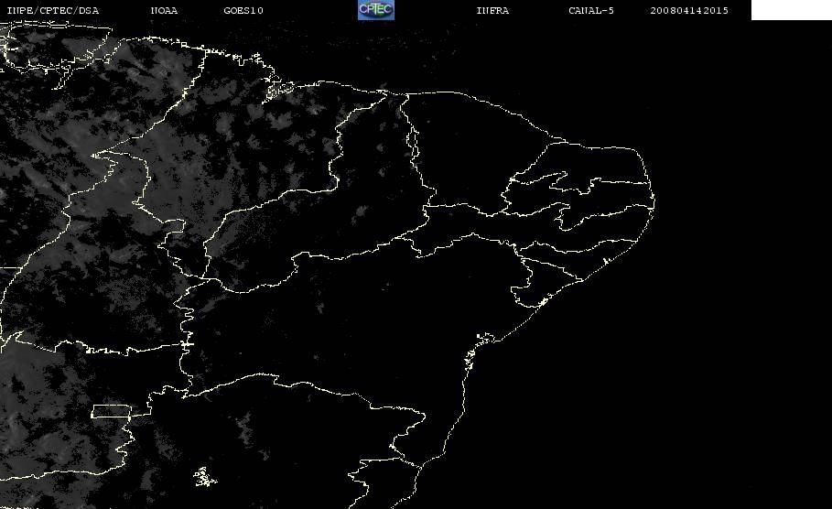Screen dimensions: 832x509
Task: Click the GOES10 satellite label
Action: tap(243, 11)
